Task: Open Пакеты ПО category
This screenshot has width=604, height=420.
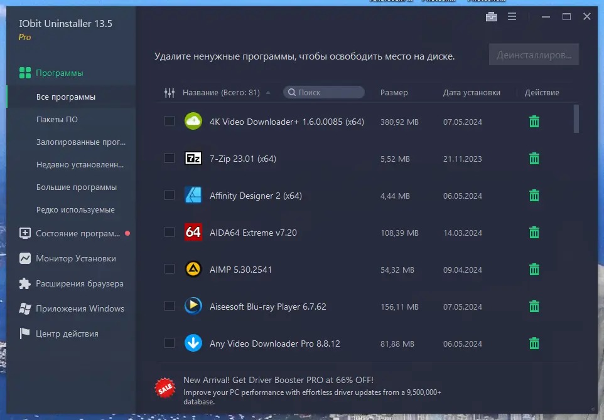Action: [x=71, y=120]
